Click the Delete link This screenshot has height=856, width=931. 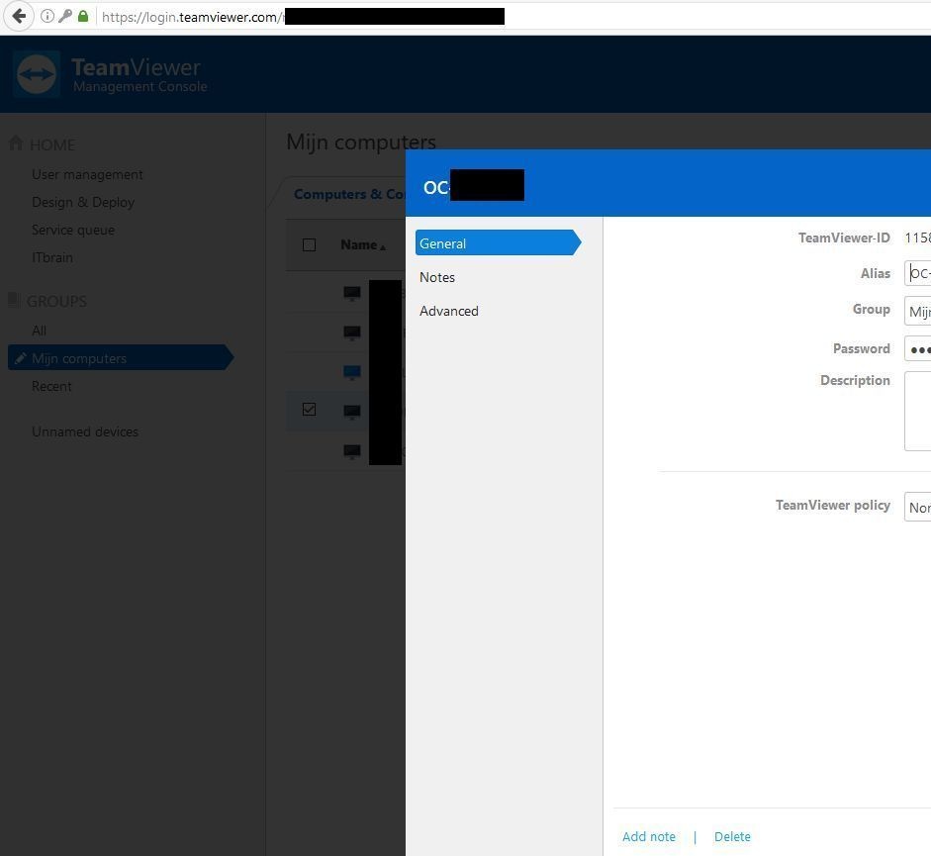pyautogui.click(x=732, y=836)
